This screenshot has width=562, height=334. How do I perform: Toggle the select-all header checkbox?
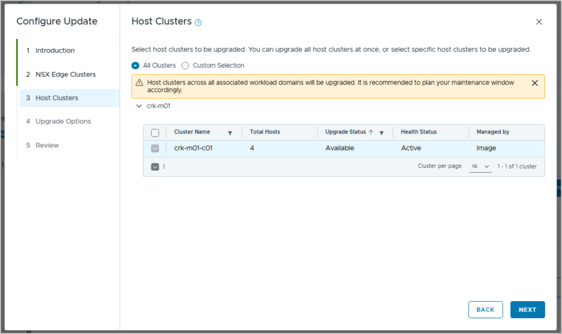[155, 133]
